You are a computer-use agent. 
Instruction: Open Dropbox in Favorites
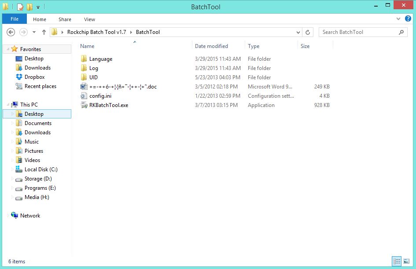[x=34, y=77]
